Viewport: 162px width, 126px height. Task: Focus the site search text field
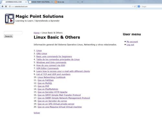click(13, 33)
